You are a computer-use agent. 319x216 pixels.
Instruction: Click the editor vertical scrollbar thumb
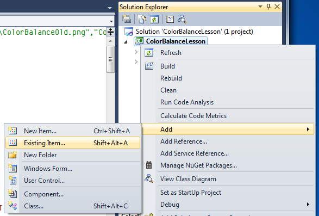110,59
